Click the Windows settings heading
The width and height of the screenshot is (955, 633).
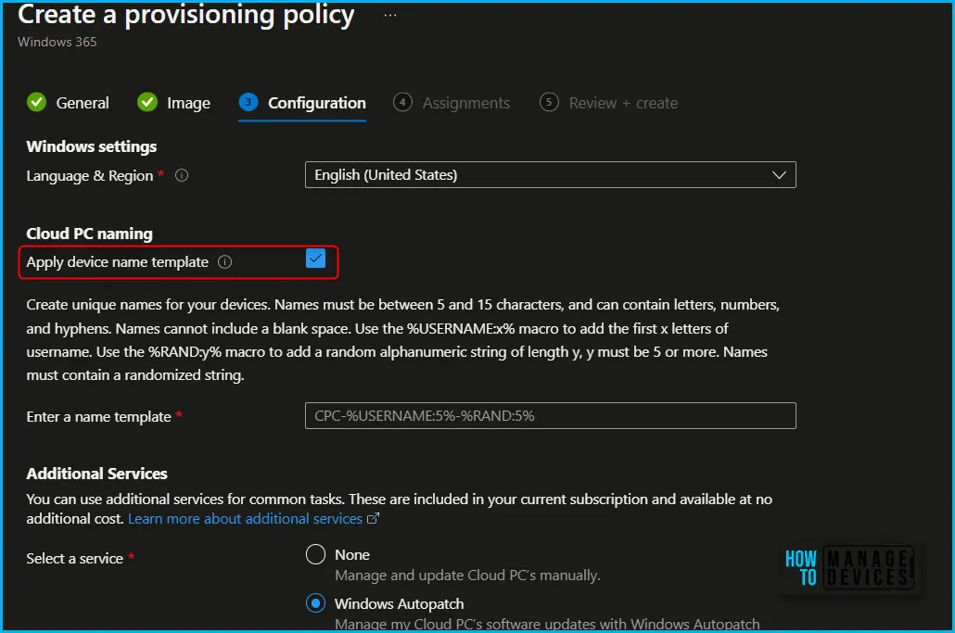click(x=92, y=146)
